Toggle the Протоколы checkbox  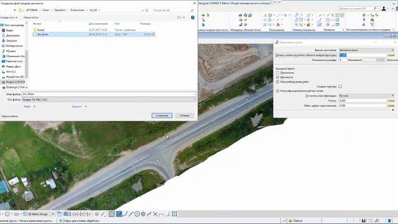[277, 73]
